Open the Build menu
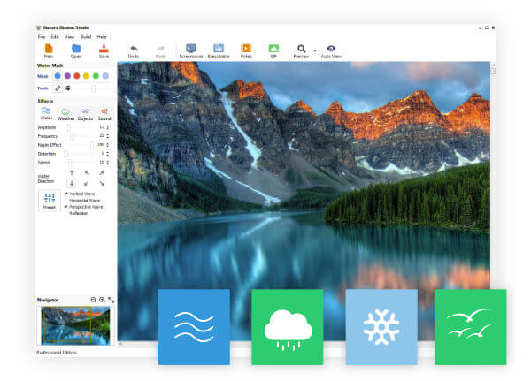The width and height of the screenshot is (531, 381). (x=86, y=37)
